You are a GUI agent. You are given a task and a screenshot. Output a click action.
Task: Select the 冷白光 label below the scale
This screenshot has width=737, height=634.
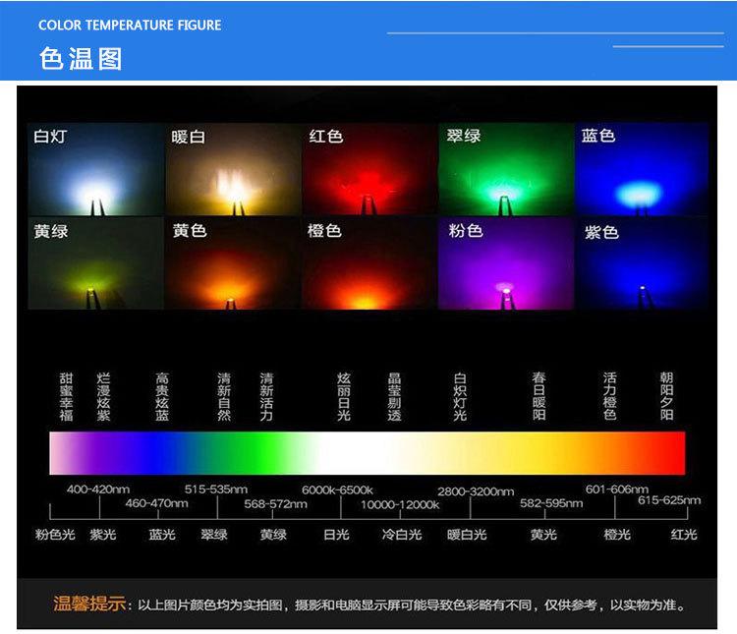[x=402, y=535]
